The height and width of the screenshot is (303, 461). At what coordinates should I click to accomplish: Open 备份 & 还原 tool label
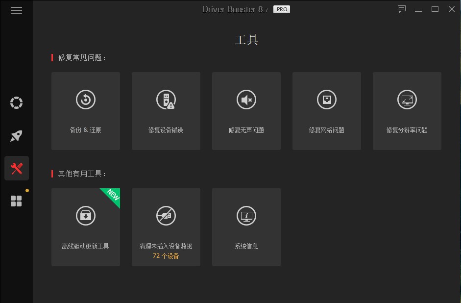pos(86,130)
